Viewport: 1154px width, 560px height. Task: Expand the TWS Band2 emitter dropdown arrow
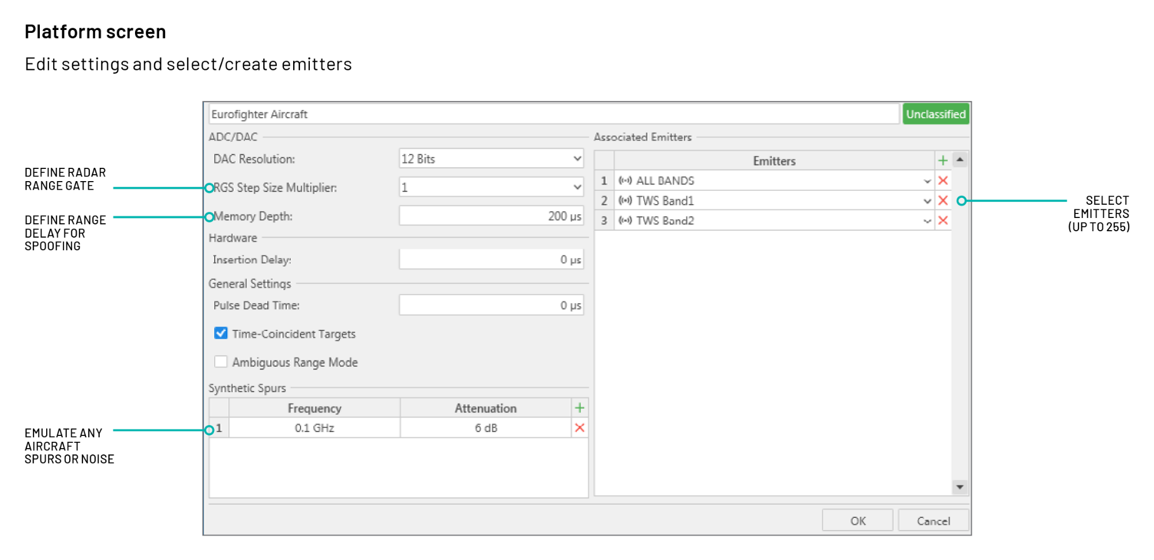[927, 221]
